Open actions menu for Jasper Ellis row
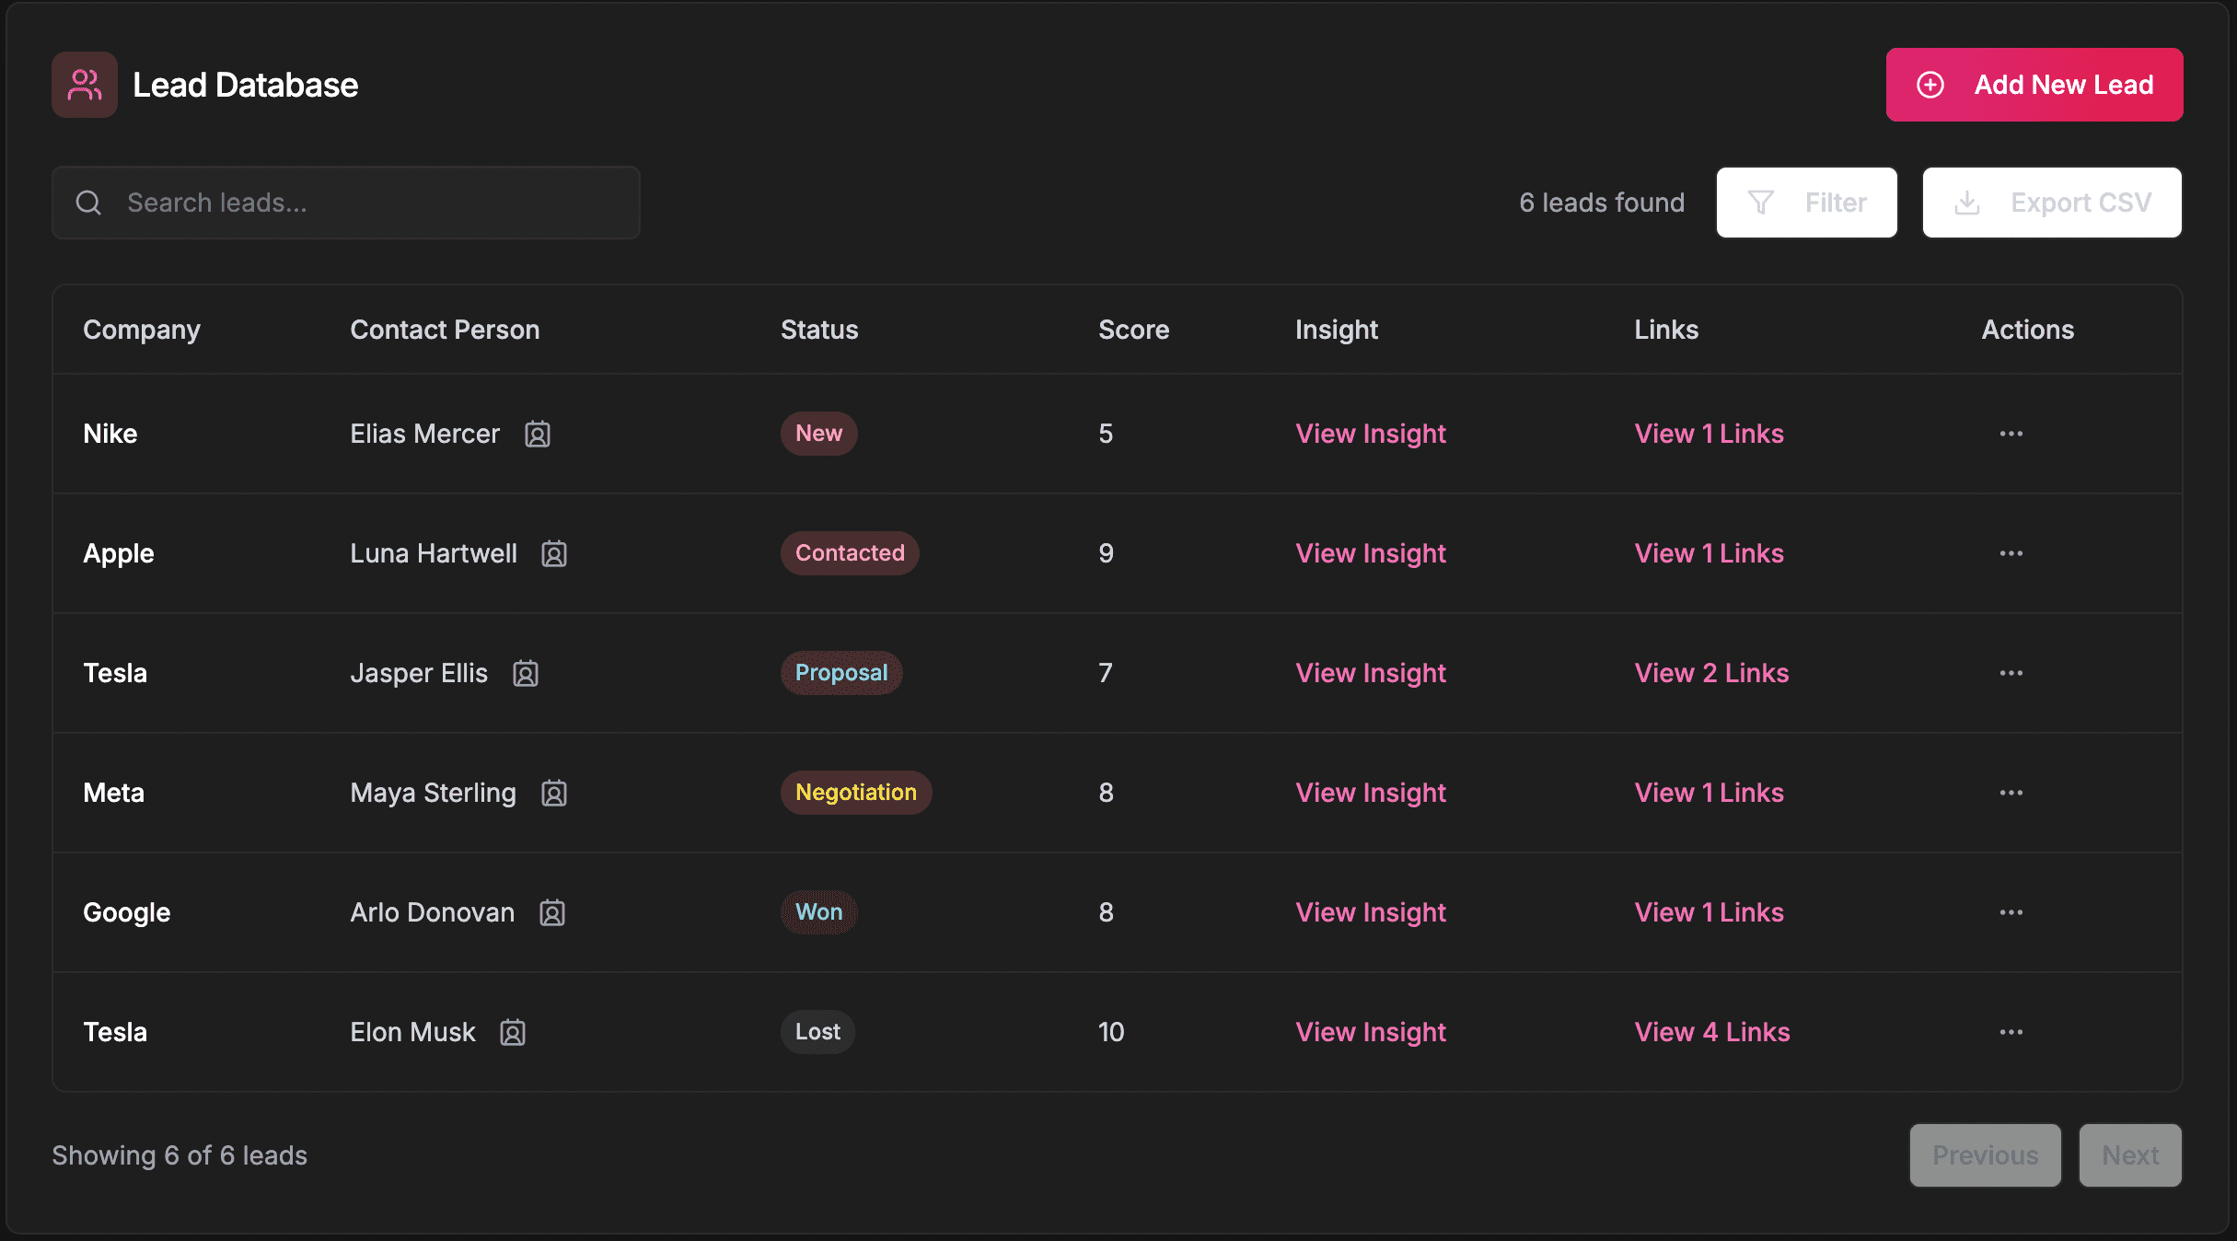This screenshot has width=2237, height=1241. (2011, 673)
